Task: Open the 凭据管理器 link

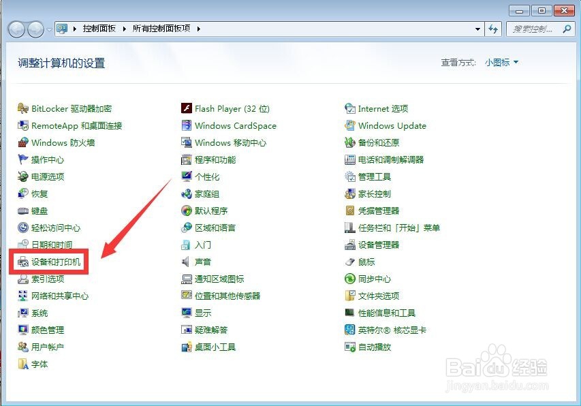Action: click(379, 210)
